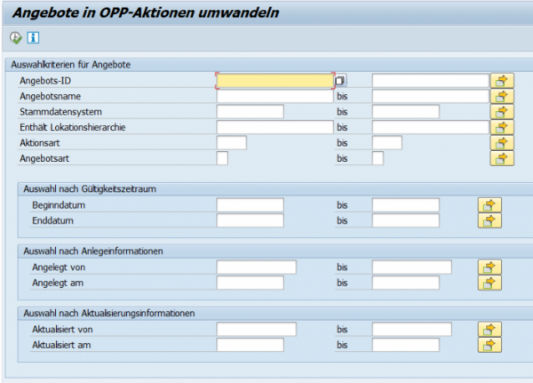Open the program information icon
533x383 pixels.
[x=34, y=37]
